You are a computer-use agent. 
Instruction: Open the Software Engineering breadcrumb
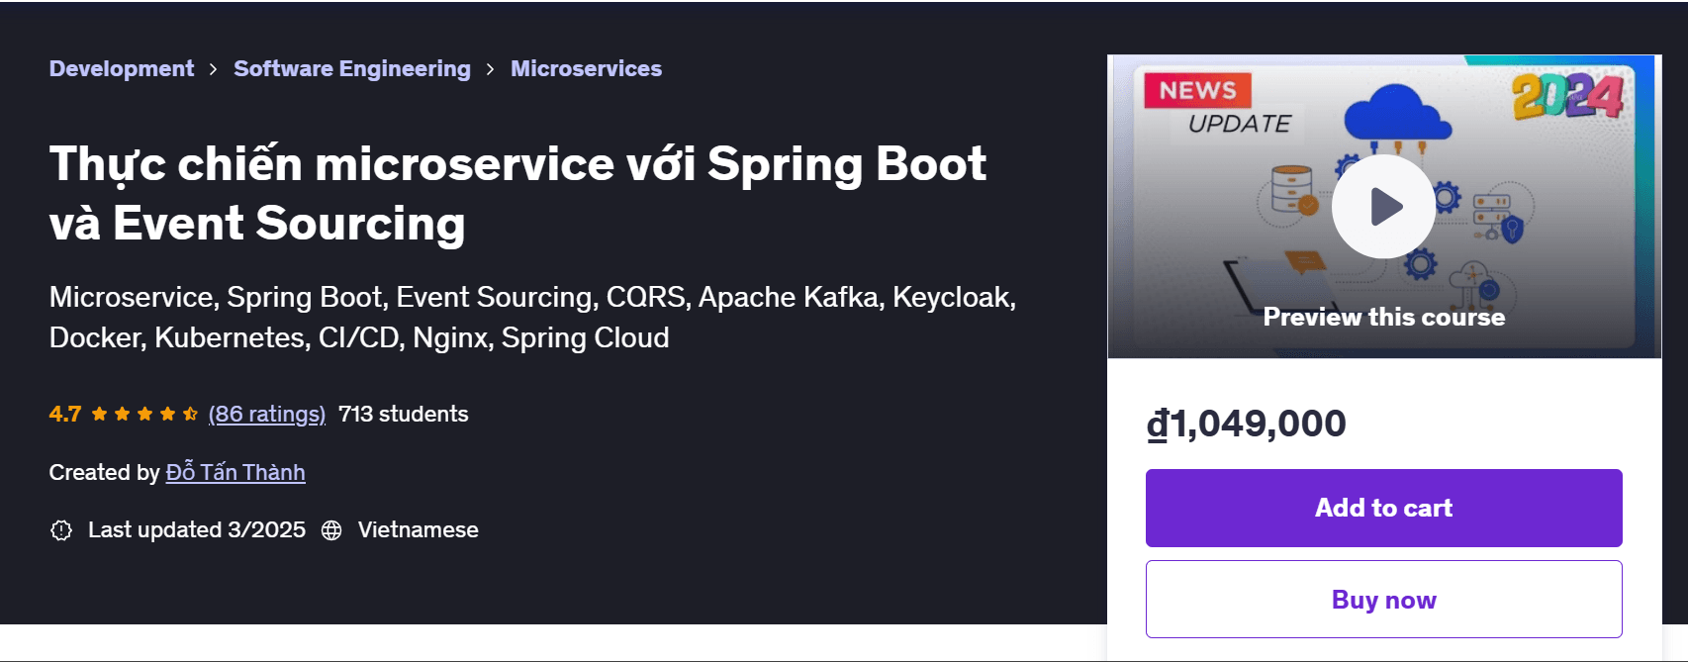(352, 68)
